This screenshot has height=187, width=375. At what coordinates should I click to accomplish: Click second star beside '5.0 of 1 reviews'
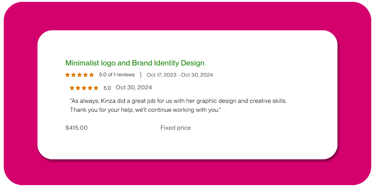(73, 75)
